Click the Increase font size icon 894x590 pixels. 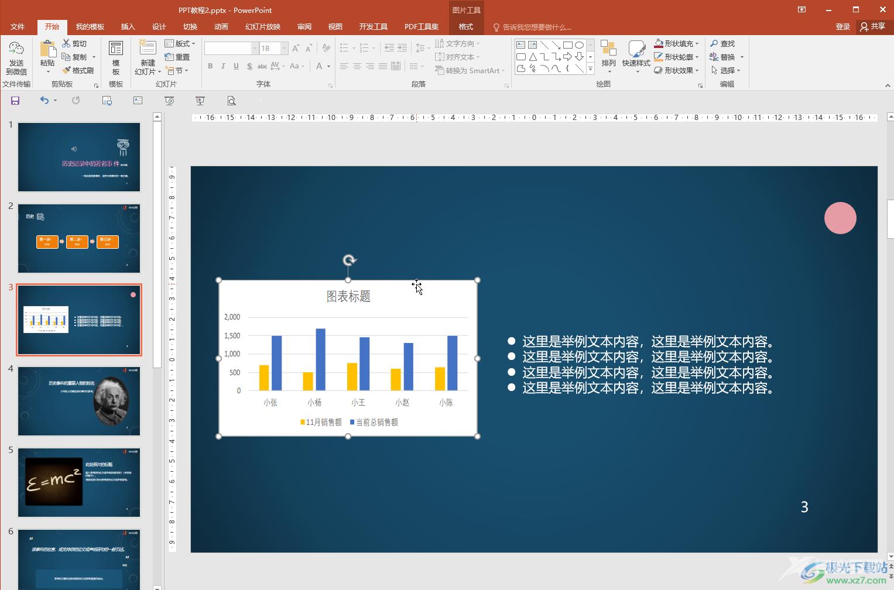coord(296,49)
